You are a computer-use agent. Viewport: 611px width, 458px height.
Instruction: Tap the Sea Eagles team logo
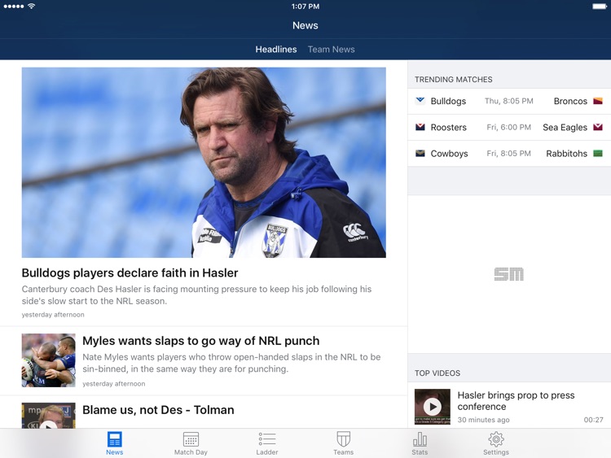(598, 127)
